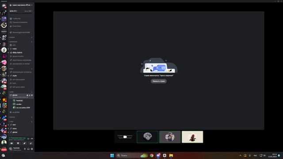
Task: Open Discord user settings gear
Action: click(x=32, y=149)
